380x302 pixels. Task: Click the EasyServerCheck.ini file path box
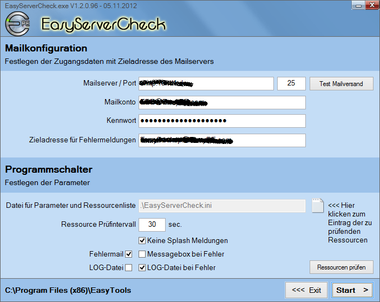pyautogui.click(x=222, y=206)
